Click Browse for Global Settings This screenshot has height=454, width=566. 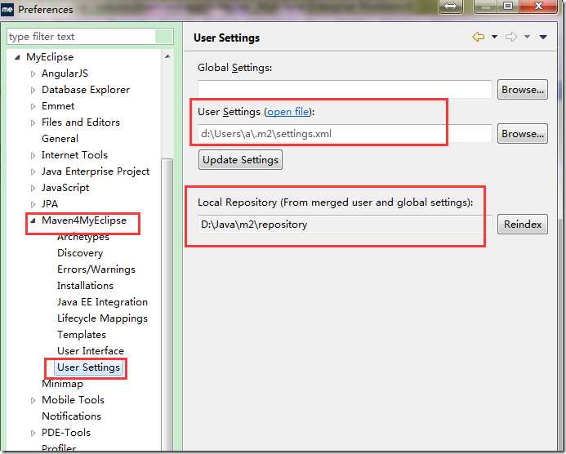(x=523, y=90)
